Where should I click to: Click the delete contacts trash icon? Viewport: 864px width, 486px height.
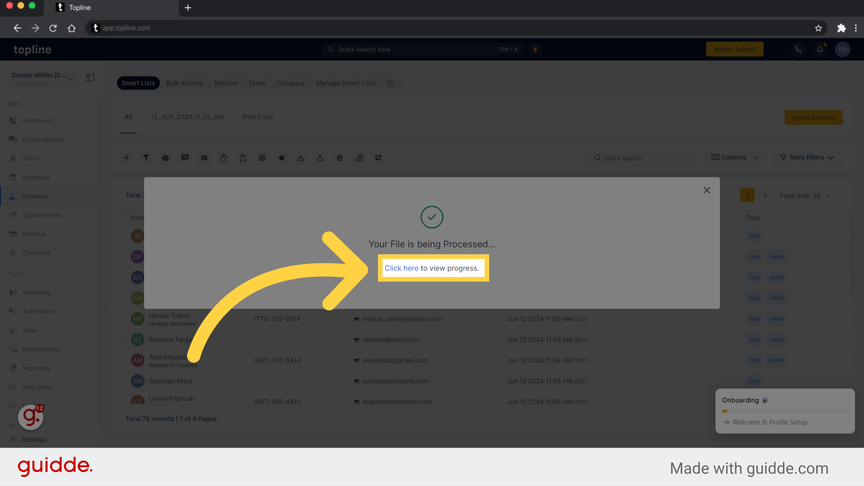pyautogui.click(x=262, y=157)
